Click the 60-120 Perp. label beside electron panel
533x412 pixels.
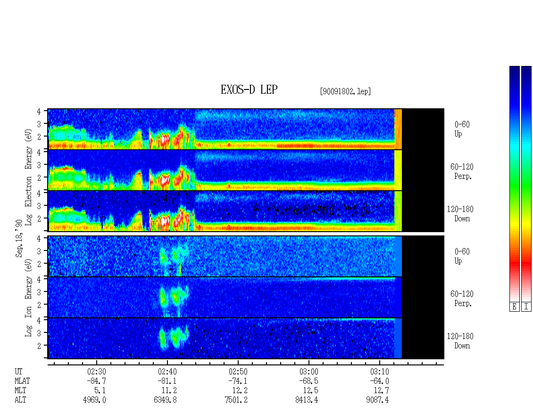pyautogui.click(x=462, y=171)
